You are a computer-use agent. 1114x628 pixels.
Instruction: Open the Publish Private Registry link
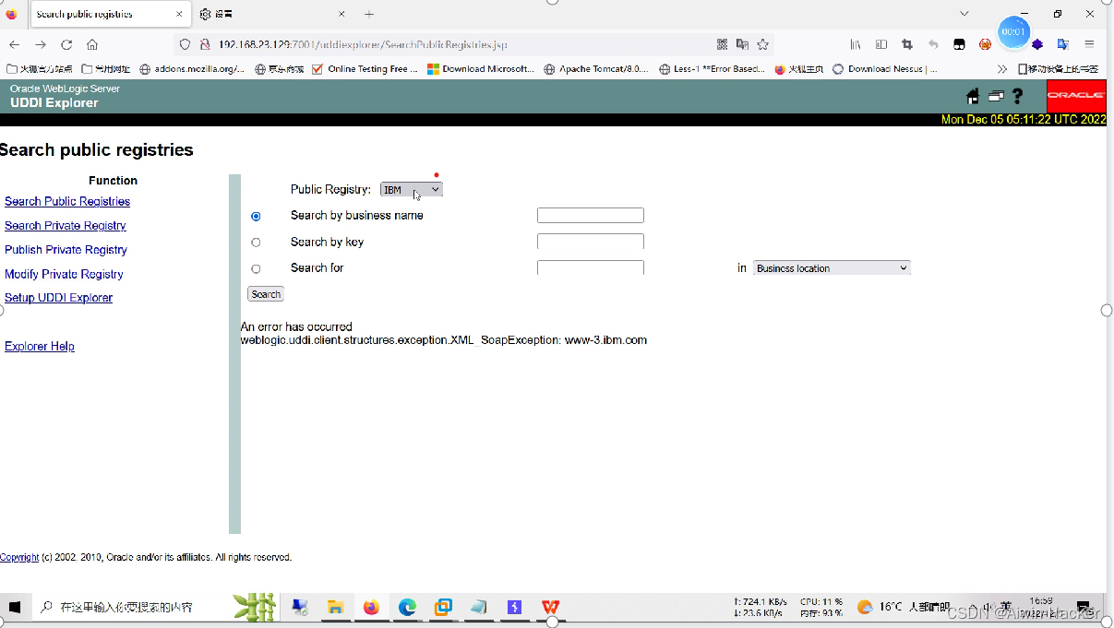coord(66,250)
